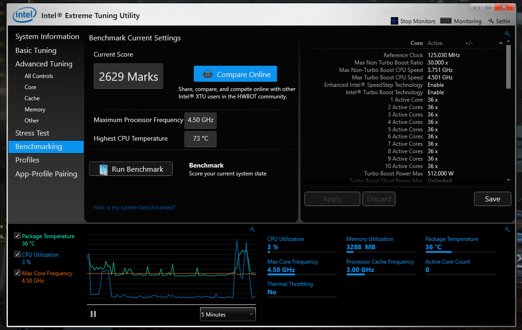The height and width of the screenshot is (330, 522).
Task: Select All Controls under Advanced Tuning
Action: coord(39,76)
